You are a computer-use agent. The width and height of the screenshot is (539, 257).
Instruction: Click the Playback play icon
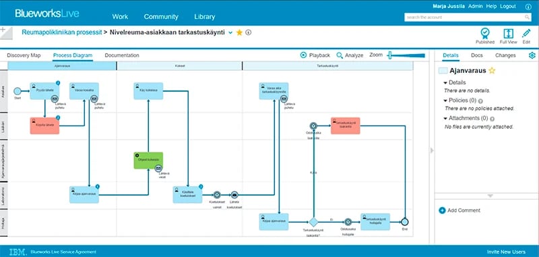click(x=303, y=55)
